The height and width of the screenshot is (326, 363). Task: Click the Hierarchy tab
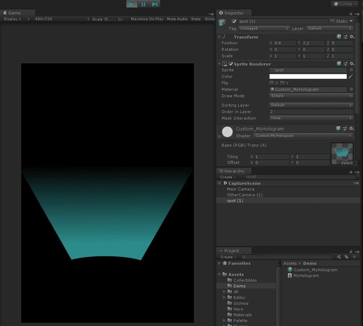[234, 171]
